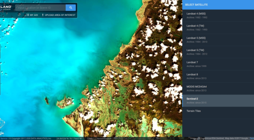Select MODIS MCD43A4 dataset
This screenshot has height=140, width=254.
tap(218, 88)
